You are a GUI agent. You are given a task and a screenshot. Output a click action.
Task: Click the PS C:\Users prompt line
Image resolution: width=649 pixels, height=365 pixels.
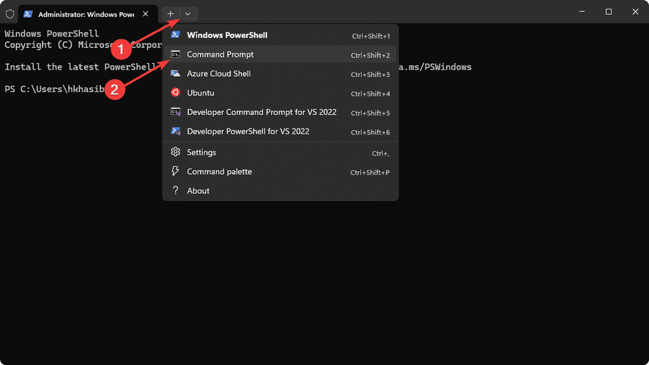(x=54, y=89)
